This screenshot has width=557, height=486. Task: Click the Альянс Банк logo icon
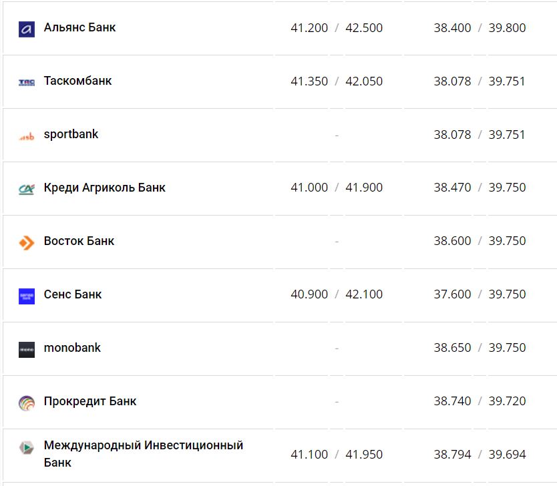click(x=27, y=29)
